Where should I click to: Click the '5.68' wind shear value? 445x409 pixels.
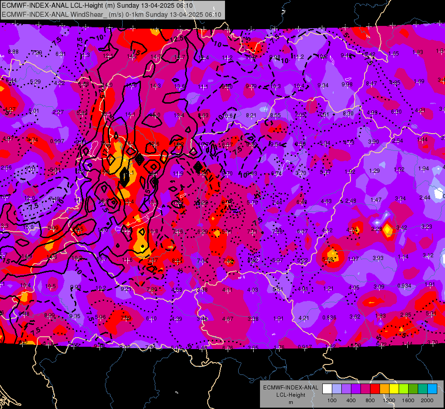point(328,259)
